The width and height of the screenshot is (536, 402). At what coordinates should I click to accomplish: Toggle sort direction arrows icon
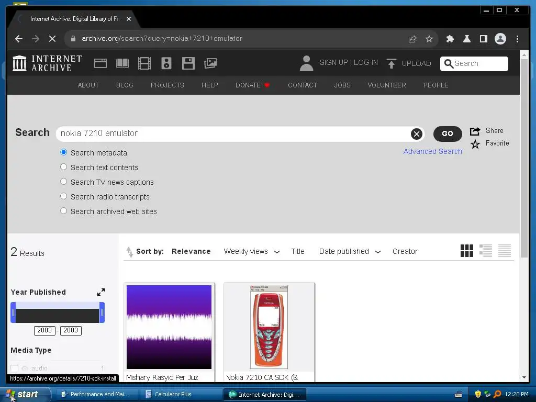pos(130,252)
